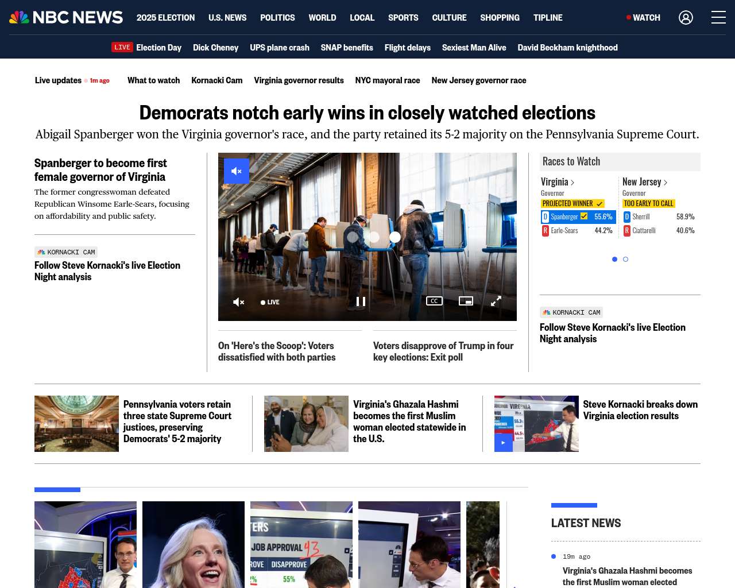
Task: Expand video to fullscreen
Action: click(x=496, y=301)
